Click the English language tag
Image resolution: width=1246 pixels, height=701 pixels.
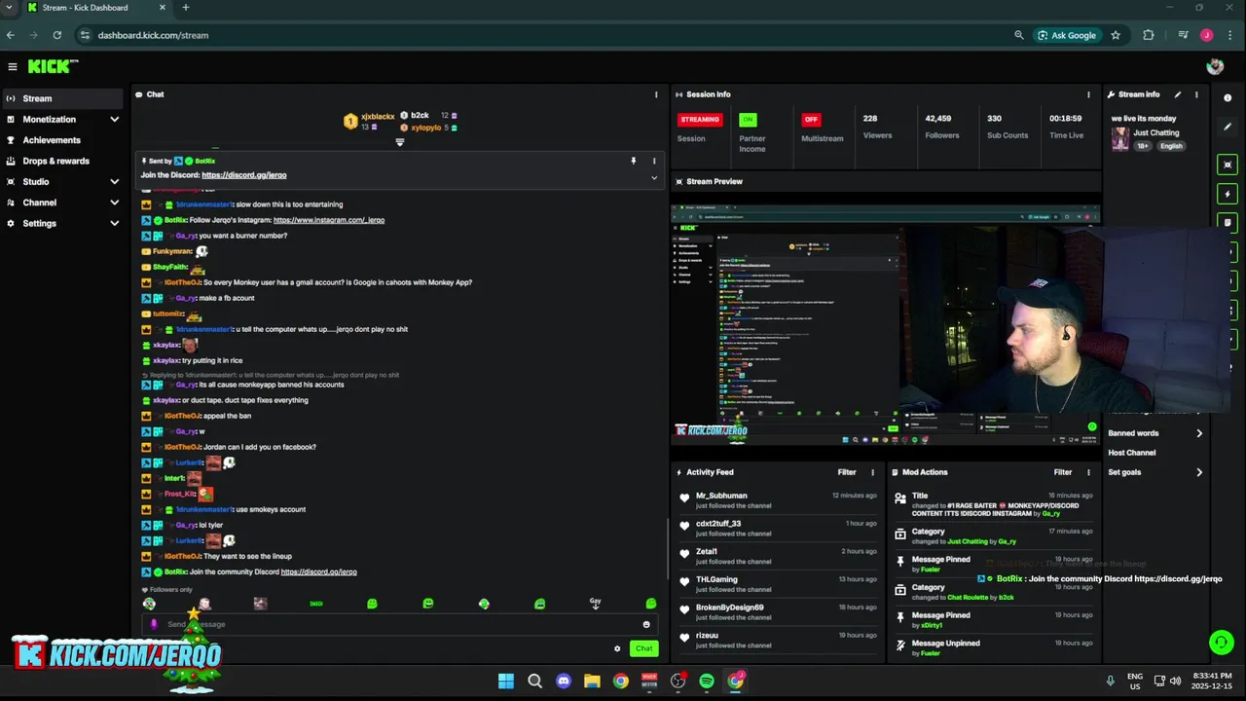pos(1171,146)
